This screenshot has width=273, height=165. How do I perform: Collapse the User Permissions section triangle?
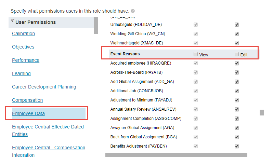tap(12, 21)
